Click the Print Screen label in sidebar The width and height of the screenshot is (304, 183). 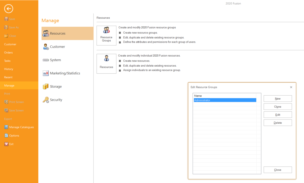(x=17, y=102)
